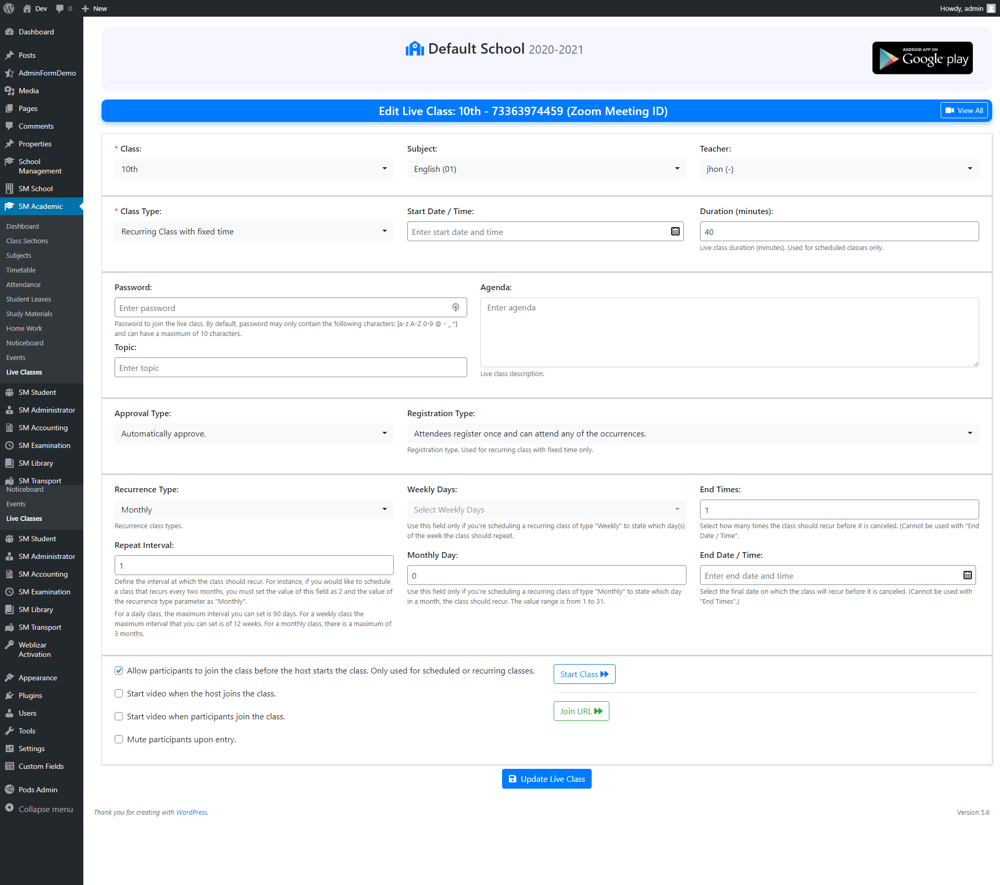Click the comments bubble icon in top bar

click(60, 8)
